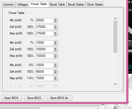Click the Power Table scroll down arrow
The image size is (132, 109).
[x=115, y=84]
